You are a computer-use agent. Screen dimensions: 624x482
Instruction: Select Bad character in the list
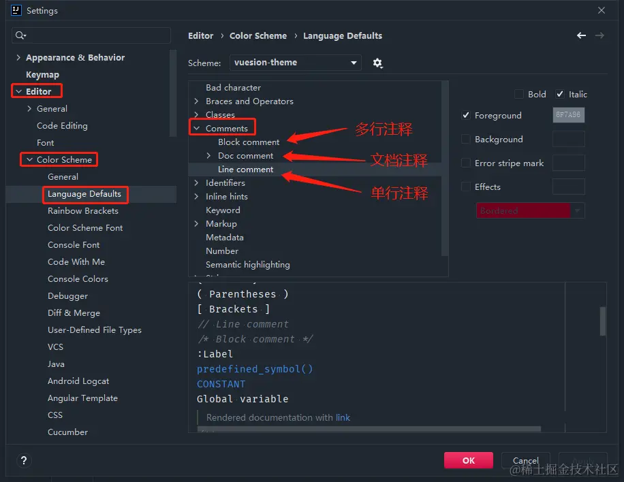tap(233, 88)
